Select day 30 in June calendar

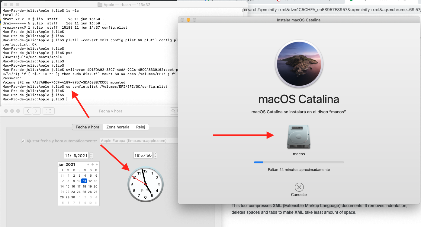(73, 197)
